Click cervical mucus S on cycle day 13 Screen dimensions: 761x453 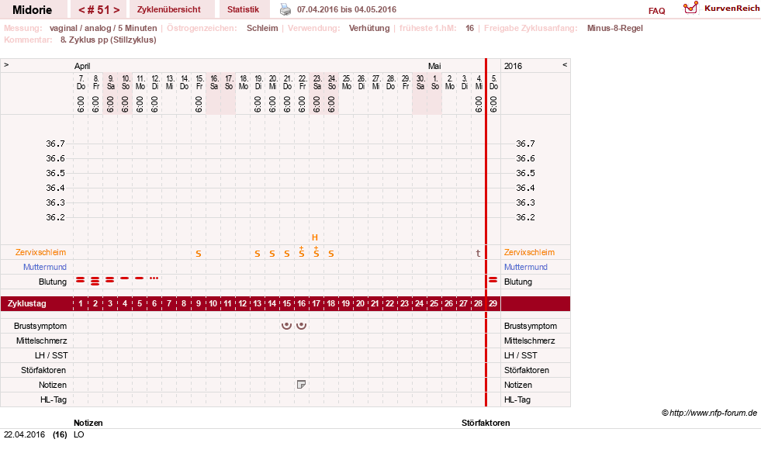point(258,254)
